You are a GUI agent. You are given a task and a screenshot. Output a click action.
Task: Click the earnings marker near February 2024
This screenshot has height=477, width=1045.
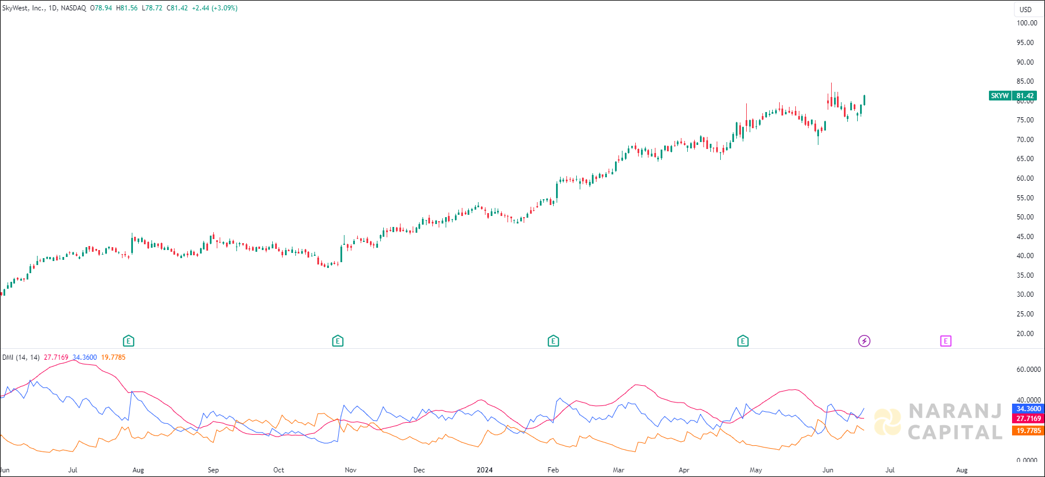click(x=553, y=341)
